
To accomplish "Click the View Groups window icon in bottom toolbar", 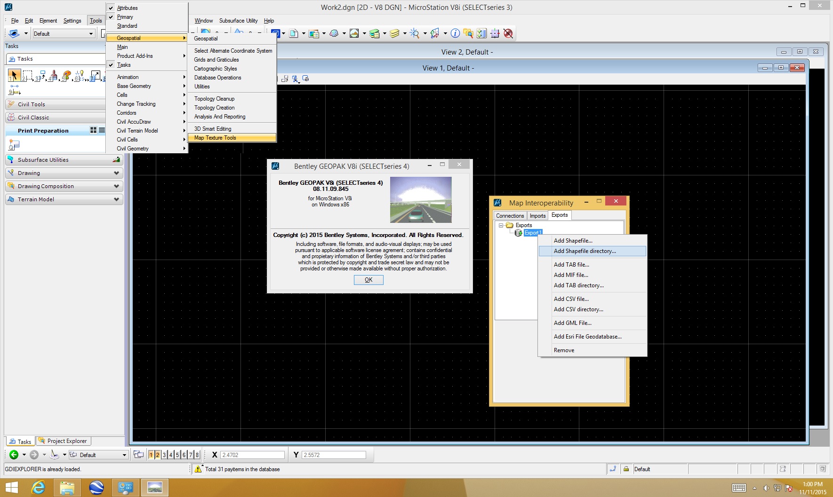I will tap(138, 455).
